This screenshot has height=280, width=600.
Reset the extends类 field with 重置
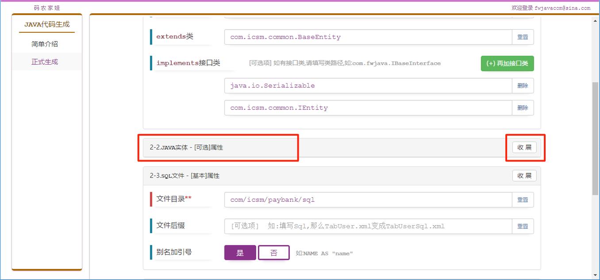pos(523,37)
